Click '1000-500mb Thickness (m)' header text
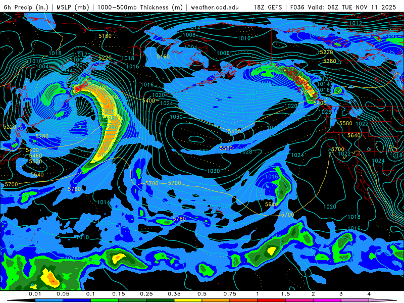The height and width of the screenshot is (303, 404). tap(140, 7)
